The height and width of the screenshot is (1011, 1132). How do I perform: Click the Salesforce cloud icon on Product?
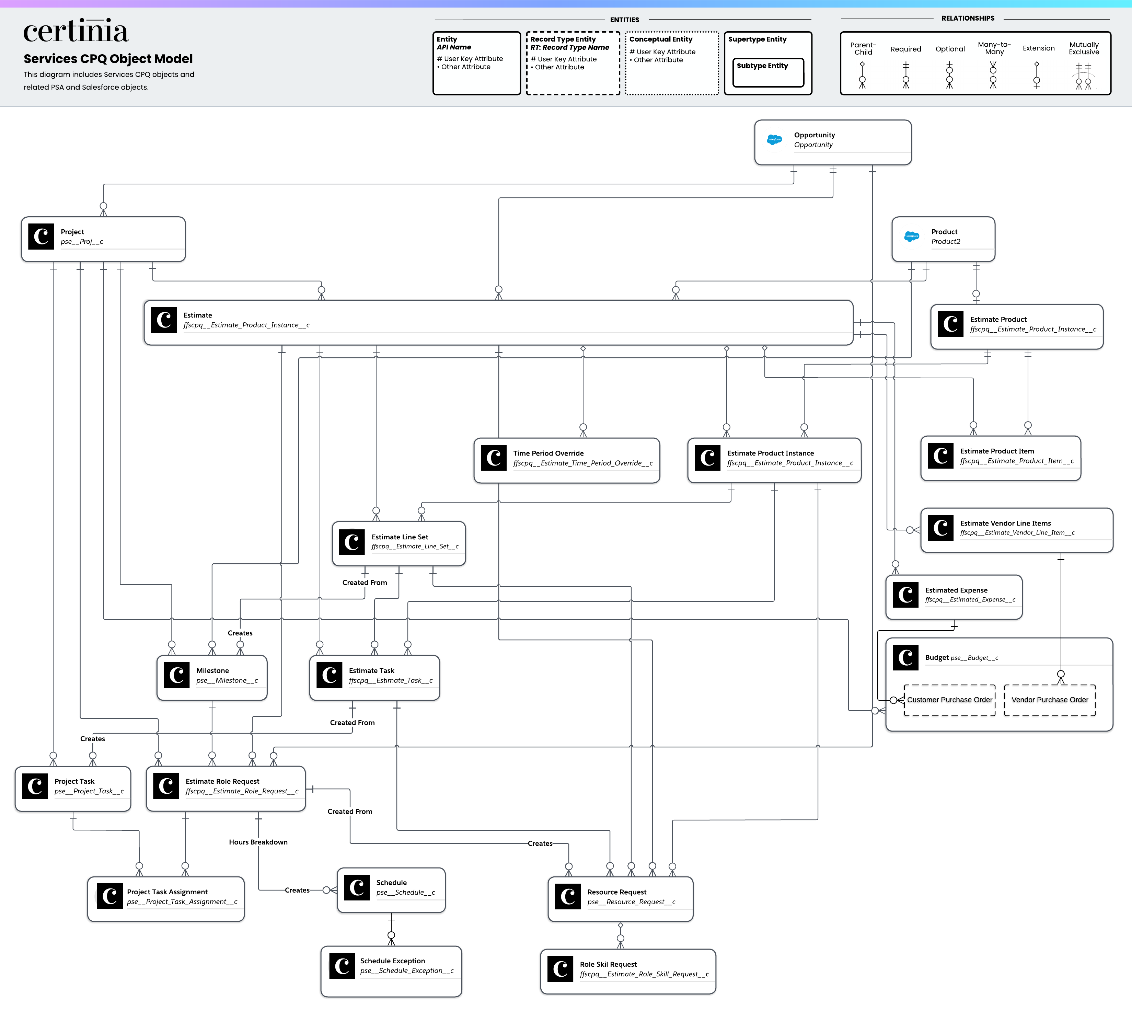[912, 236]
